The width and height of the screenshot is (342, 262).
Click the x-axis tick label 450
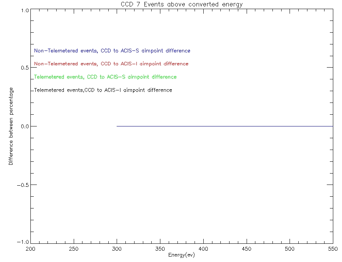click(x=247, y=249)
